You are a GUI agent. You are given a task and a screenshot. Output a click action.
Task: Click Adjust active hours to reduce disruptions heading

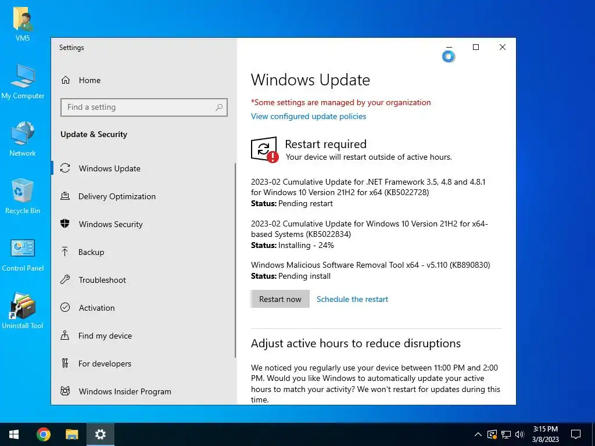click(x=356, y=343)
